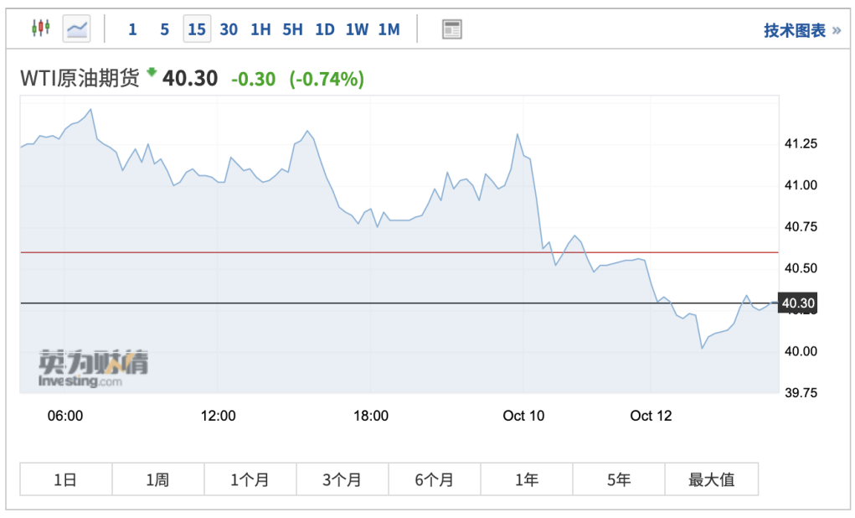Show the 1个月 time range
Screen dimensions: 855x518
[x=250, y=480]
